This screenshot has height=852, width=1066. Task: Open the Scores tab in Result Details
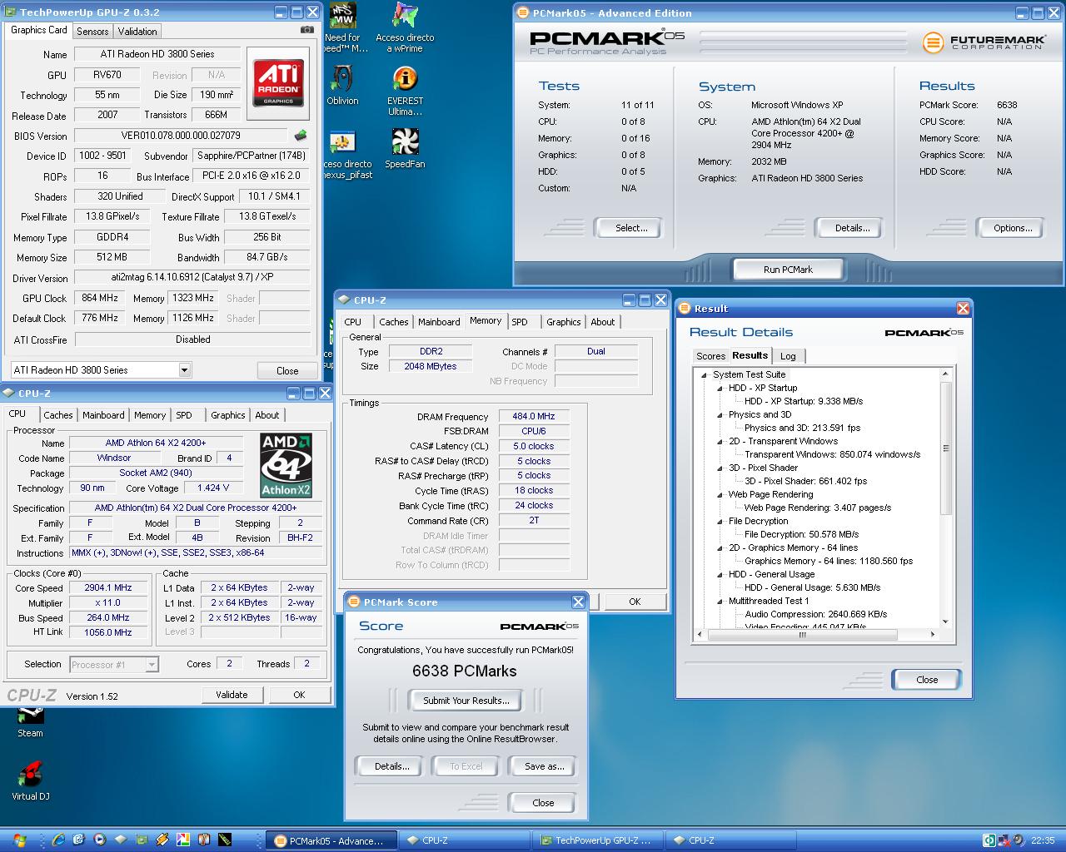[710, 356]
